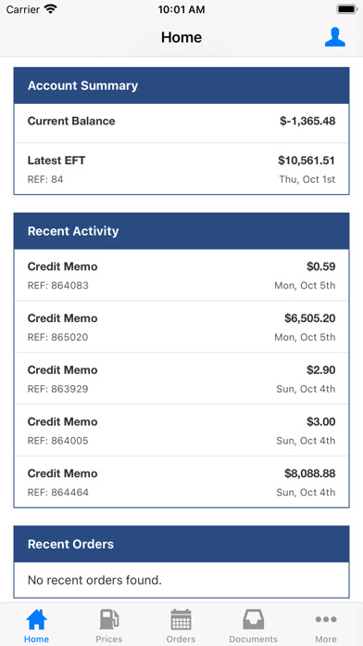Open the $8,088.88 Credit Memo
The height and width of the screenshot is (646, 363).
(181, 482)
